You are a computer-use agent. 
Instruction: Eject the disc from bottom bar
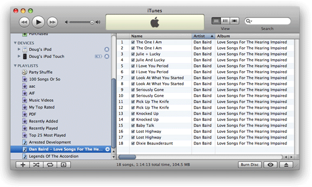tap(286, 165)
